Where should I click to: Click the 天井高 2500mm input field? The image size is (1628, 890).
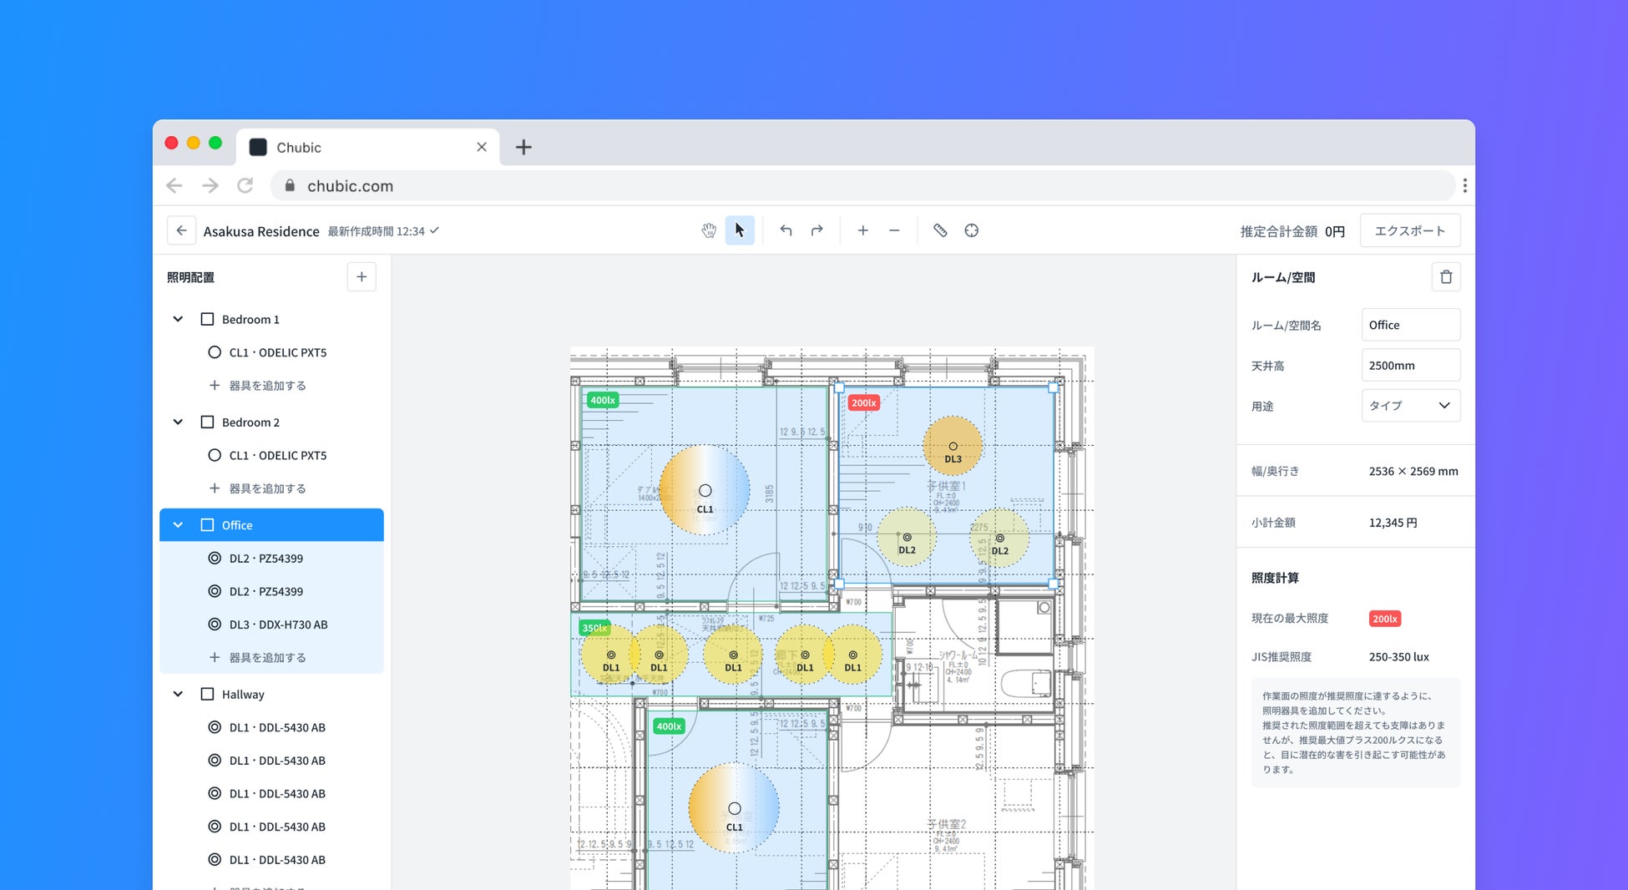(1410, 366)
